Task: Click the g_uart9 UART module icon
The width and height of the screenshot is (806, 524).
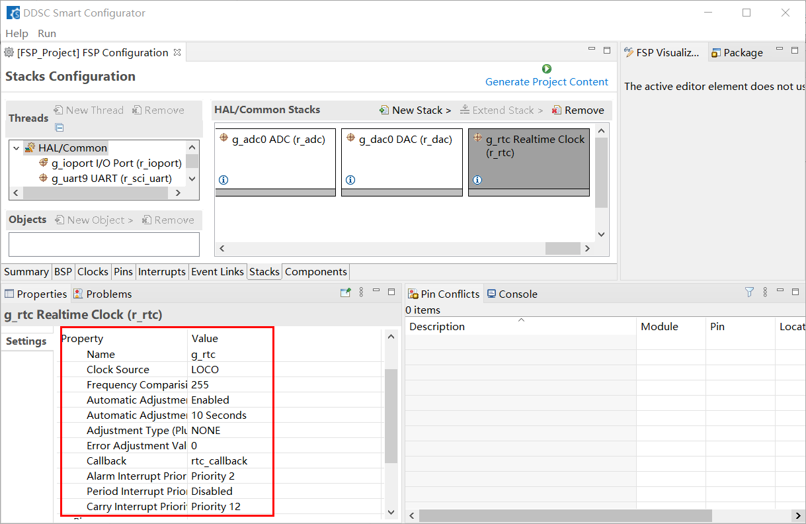Action: pos(44,178)
